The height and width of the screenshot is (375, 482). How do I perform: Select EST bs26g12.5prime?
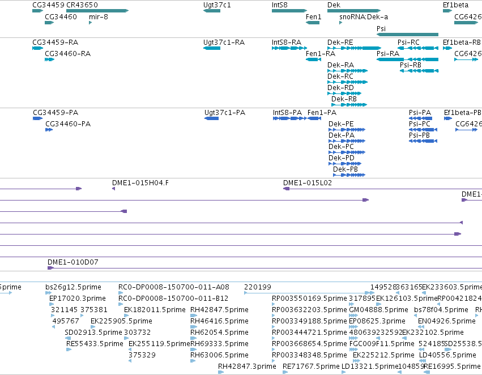[x=48, y=293]
